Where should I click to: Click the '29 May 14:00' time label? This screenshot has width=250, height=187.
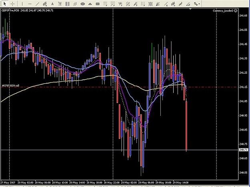(x=181, y=182)
